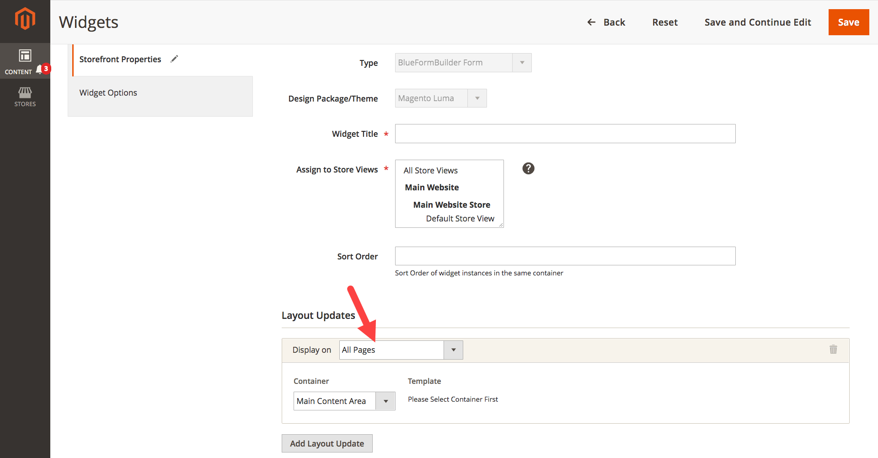Open the Design Package/Theme dropdown
This screenshot has width=878, height=458.
click(x=477, y=98)
